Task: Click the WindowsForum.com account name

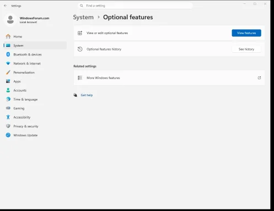Action: (x=34, y=18)
